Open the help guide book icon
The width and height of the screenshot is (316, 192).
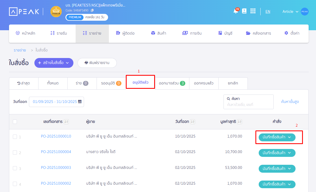point(244,11)
